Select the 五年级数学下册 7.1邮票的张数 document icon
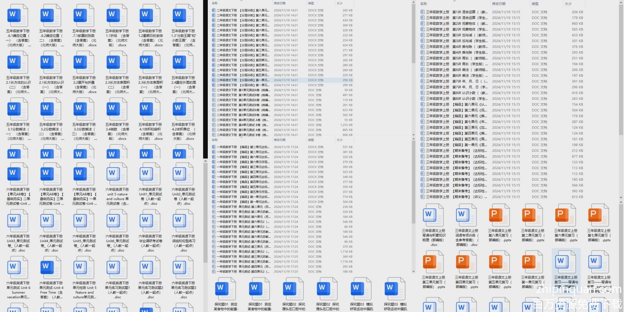This screenshot has height=312, width=624. (84, 16)
